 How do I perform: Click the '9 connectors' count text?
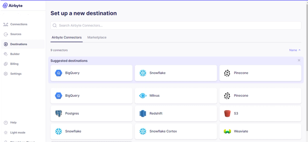59,50
